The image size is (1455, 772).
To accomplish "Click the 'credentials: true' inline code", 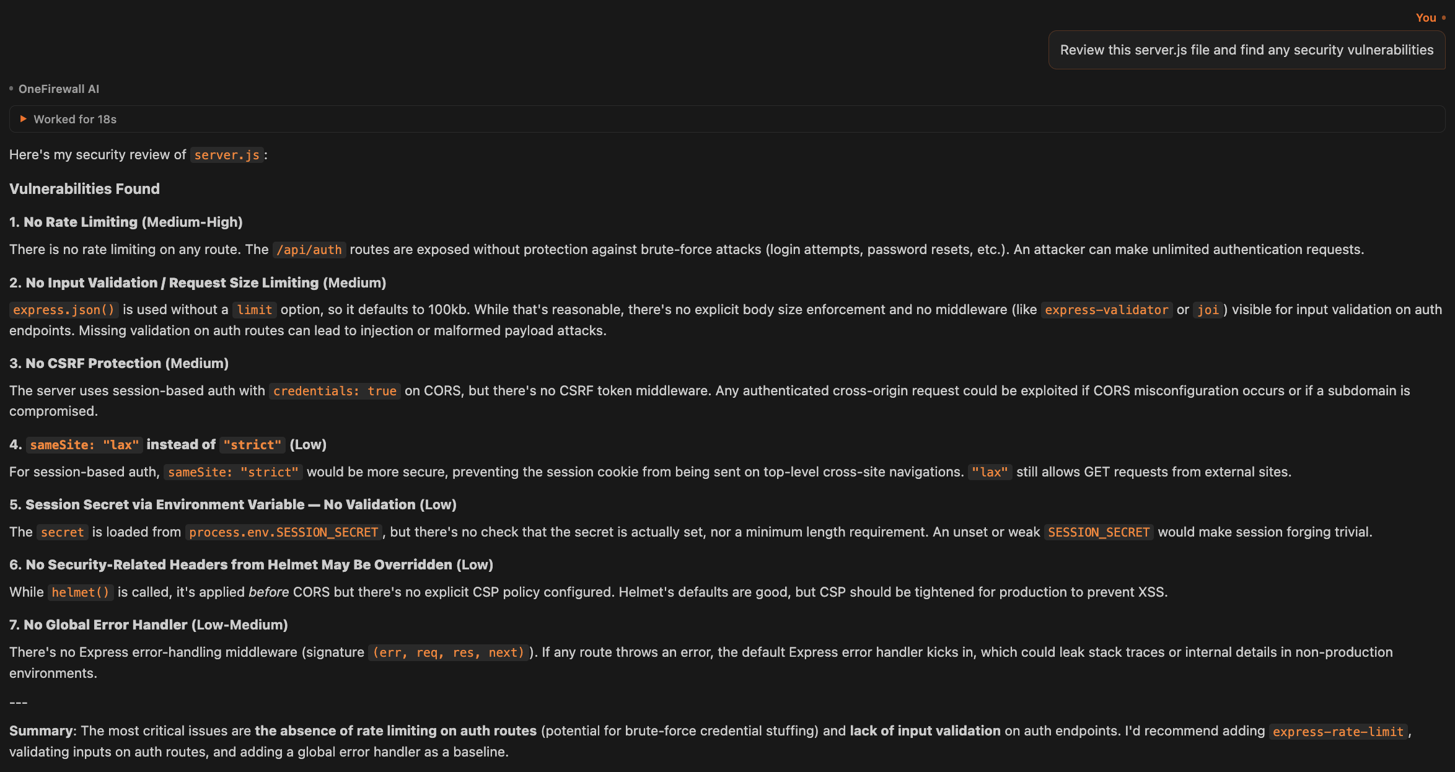I will [x=335, y=391].
